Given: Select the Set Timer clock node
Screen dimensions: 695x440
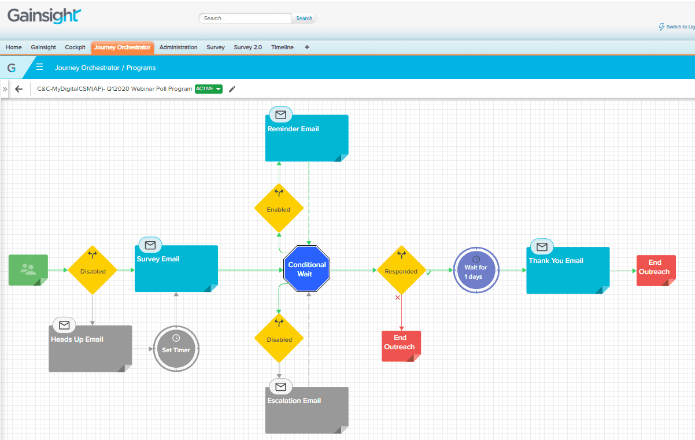Looking at the screenshot, I should click(x=176, y=349).
